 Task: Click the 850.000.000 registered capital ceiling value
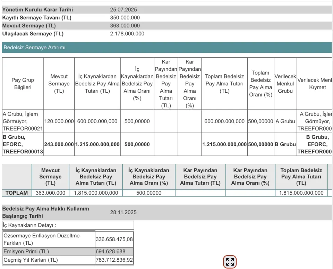click(125, 18)
